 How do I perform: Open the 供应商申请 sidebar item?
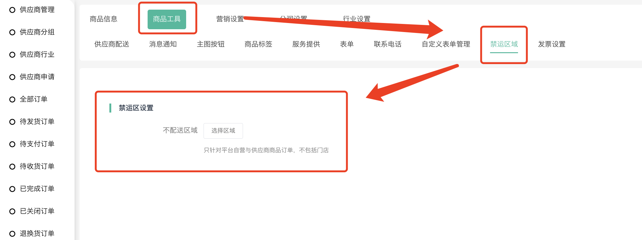[x=37, y=77]
